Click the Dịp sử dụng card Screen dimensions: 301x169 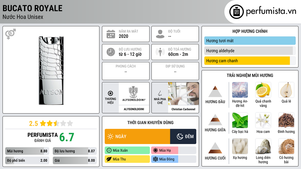pos(175,71)
